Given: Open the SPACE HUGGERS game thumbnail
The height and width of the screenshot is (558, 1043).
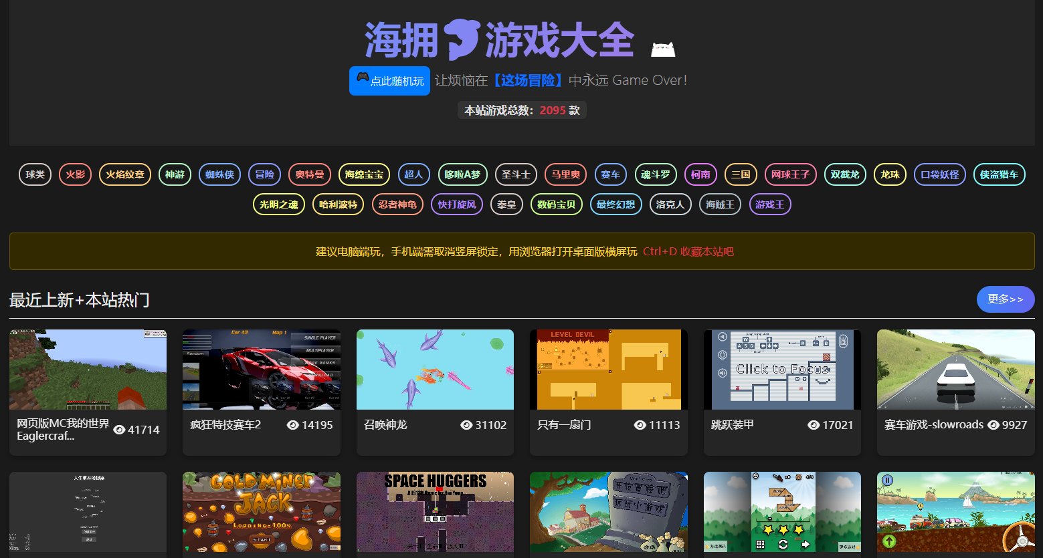Looking at the screenshot, I should point(435,513).
